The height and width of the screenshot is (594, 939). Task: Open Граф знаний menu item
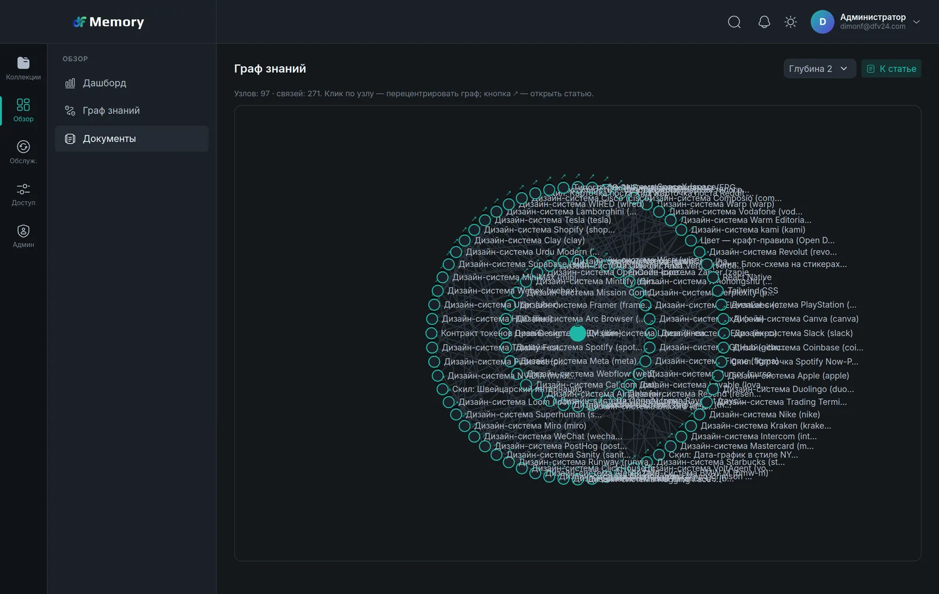pyautogui.click(x=132, y=111)
